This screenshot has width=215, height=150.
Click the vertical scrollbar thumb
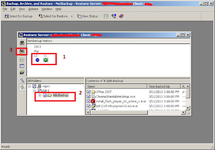coord(188,93)
